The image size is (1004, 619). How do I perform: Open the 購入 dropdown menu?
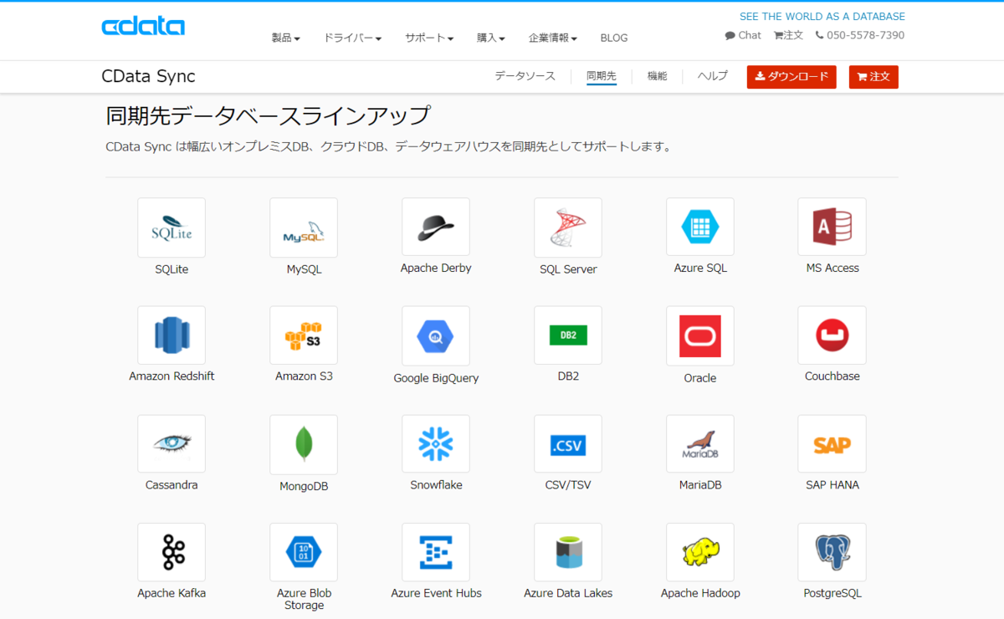coord(491,38)
